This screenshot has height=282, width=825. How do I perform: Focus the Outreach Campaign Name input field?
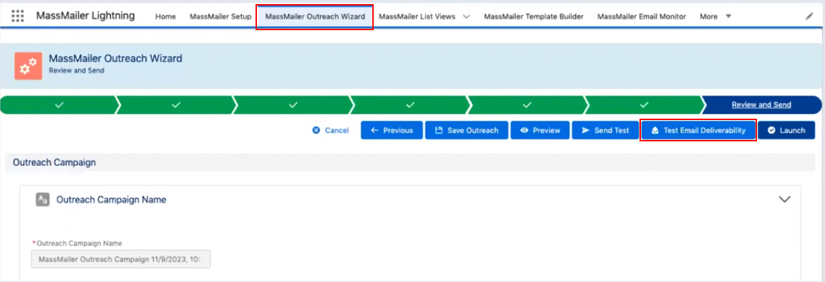(121, 259)
